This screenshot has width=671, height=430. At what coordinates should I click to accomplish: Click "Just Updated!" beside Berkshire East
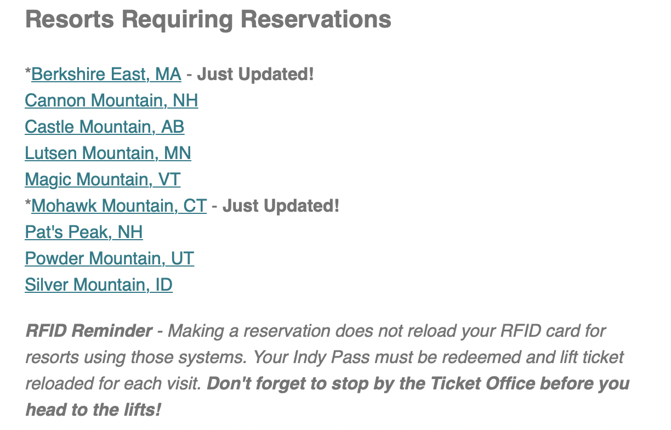coord(255,74)
